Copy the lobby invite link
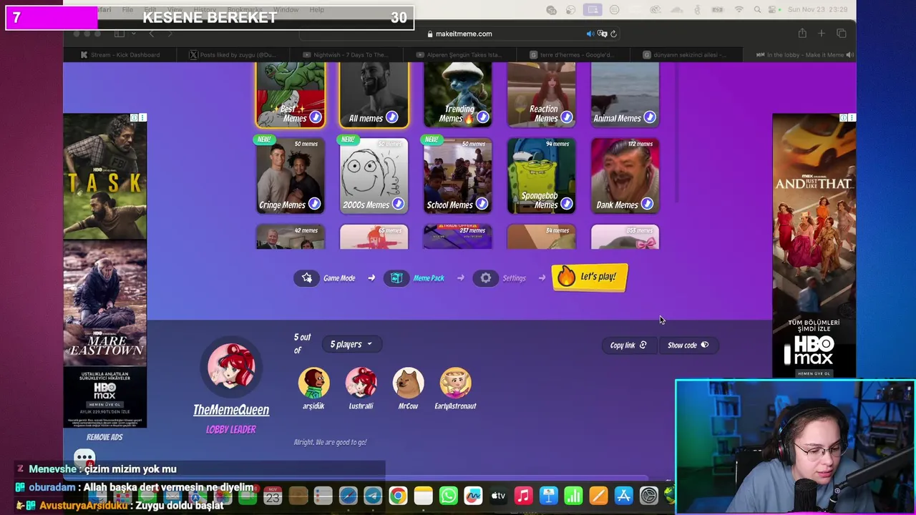 tap(628, 345)
